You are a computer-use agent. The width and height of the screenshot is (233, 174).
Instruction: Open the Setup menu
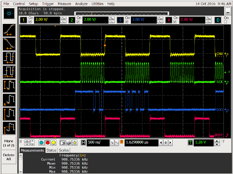click(x=33, y=4)
